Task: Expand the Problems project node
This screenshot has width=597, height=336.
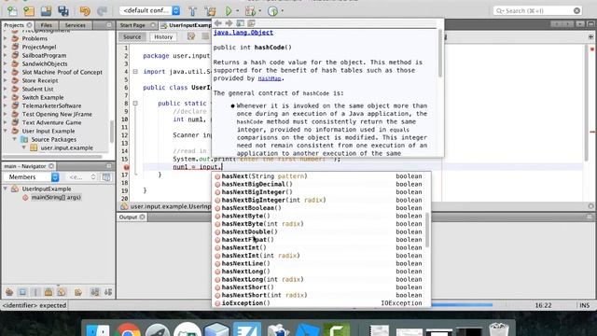Action: (x=6, y=38)
